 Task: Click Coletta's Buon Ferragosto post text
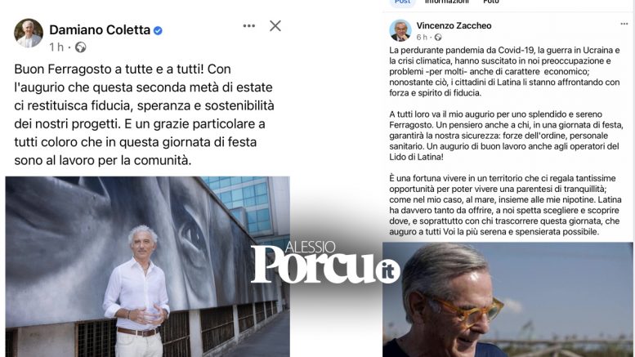coord(144,114)
